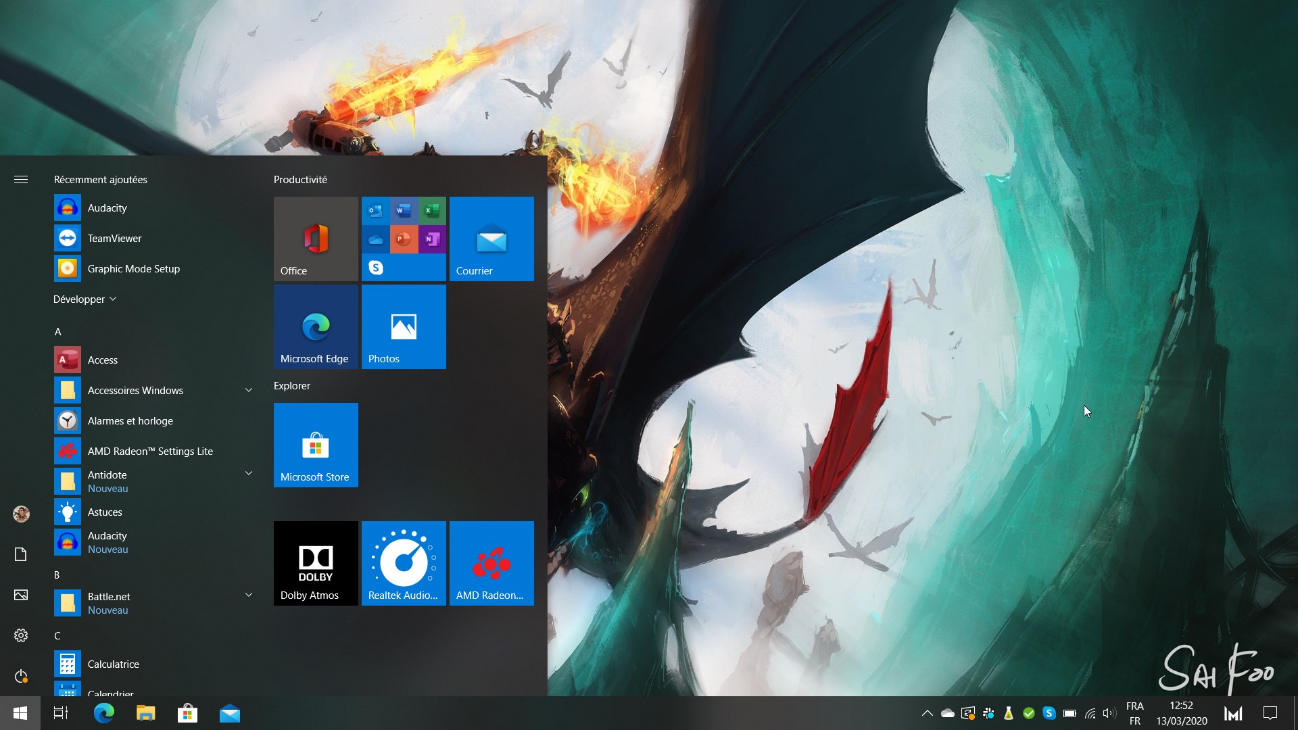Click the Productivité group title

point(300,179)
